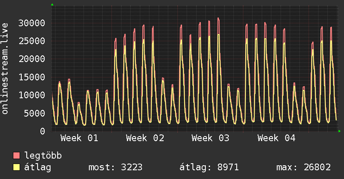The width and height of the screenshot is (344, 179).
Task: Click the red legtöbb legend swatch
Action: coord(17,156)
